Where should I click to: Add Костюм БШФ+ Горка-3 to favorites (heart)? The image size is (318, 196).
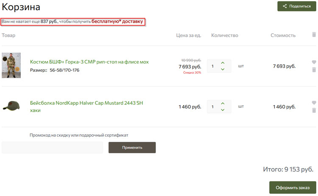click(x=314, y=62)
